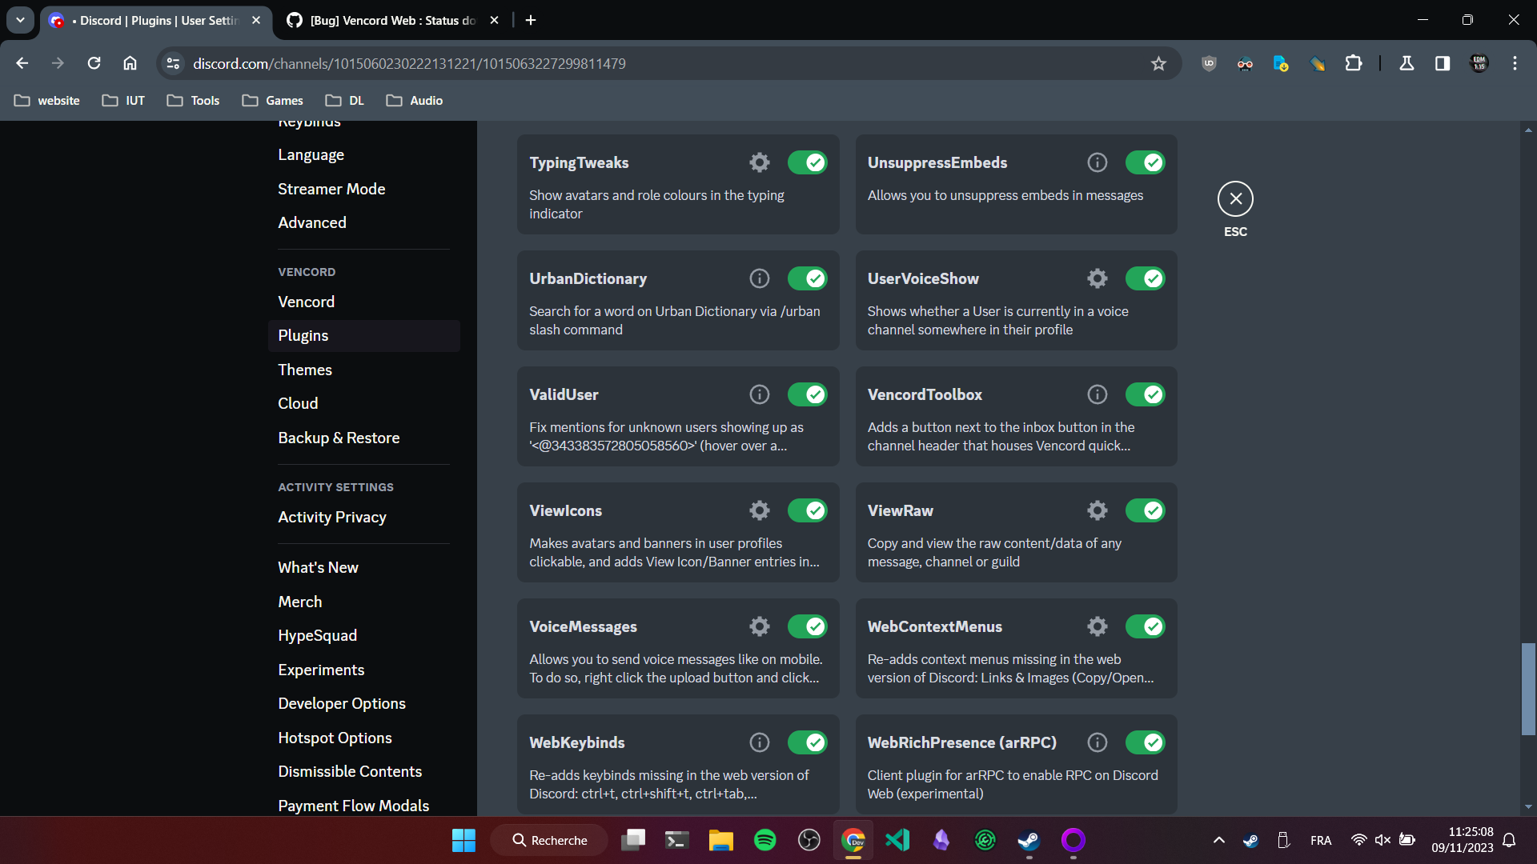Viewport: 1537px width, 864px height.
Task: Open the Games bookmarks folder
Action: pyautogui.click(x=272, y=100)
